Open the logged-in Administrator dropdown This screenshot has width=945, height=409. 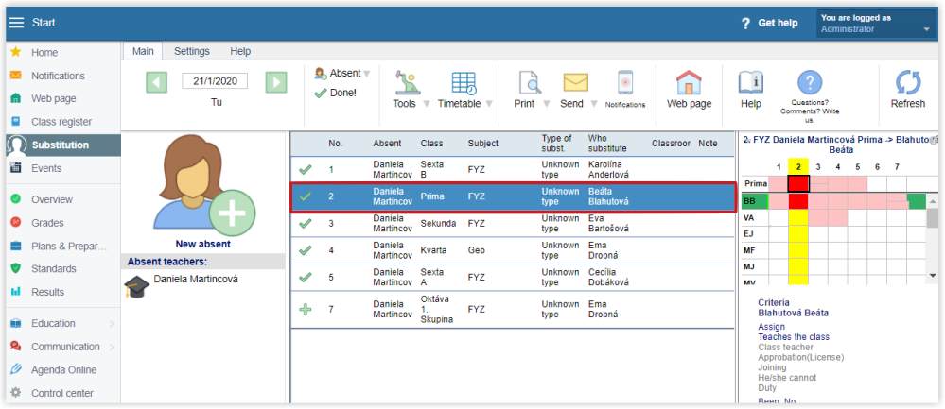click(x=876, y=24)
